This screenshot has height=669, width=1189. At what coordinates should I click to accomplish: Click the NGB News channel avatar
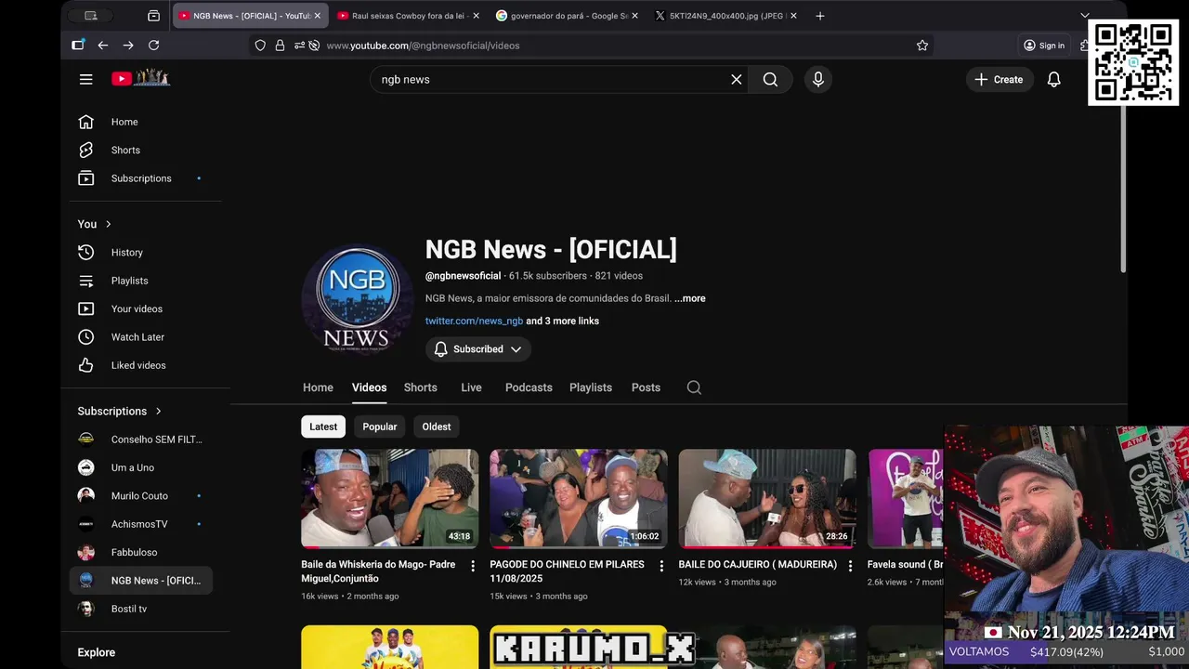[358, 298]
